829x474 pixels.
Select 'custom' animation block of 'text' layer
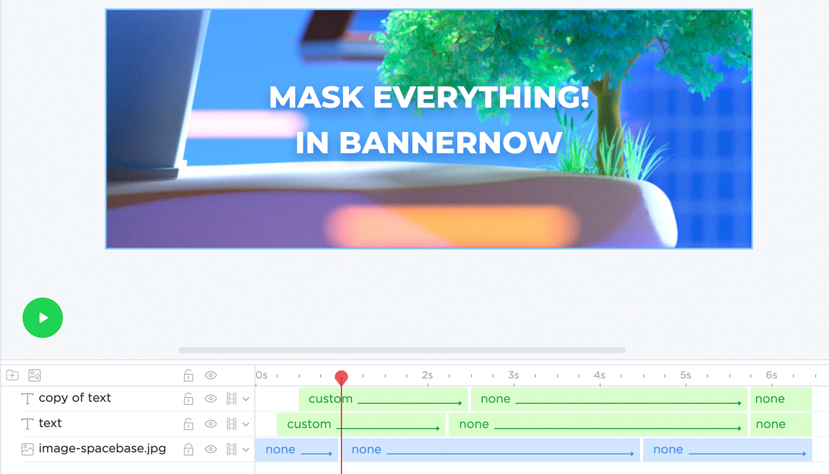tap(361, 424)
